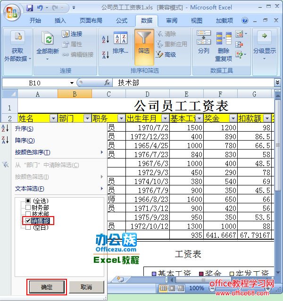Launch Text to Columns wizard

point(204,42)
